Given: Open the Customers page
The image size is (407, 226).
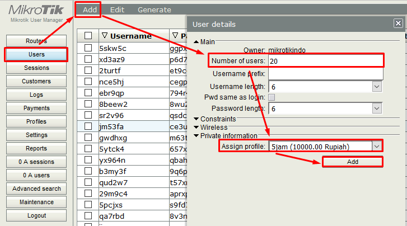Looking at the screenshot, I should [x=36, y=81].
